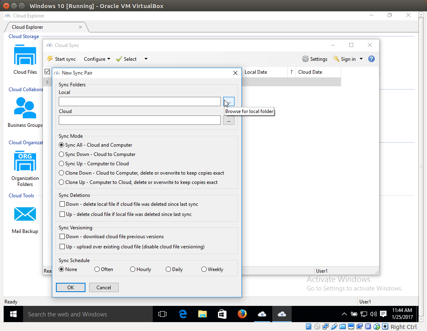This screenshot has width=427, height=331.
Task: Select Sync Down - Cloud to Computer
Action: [62, 154]
